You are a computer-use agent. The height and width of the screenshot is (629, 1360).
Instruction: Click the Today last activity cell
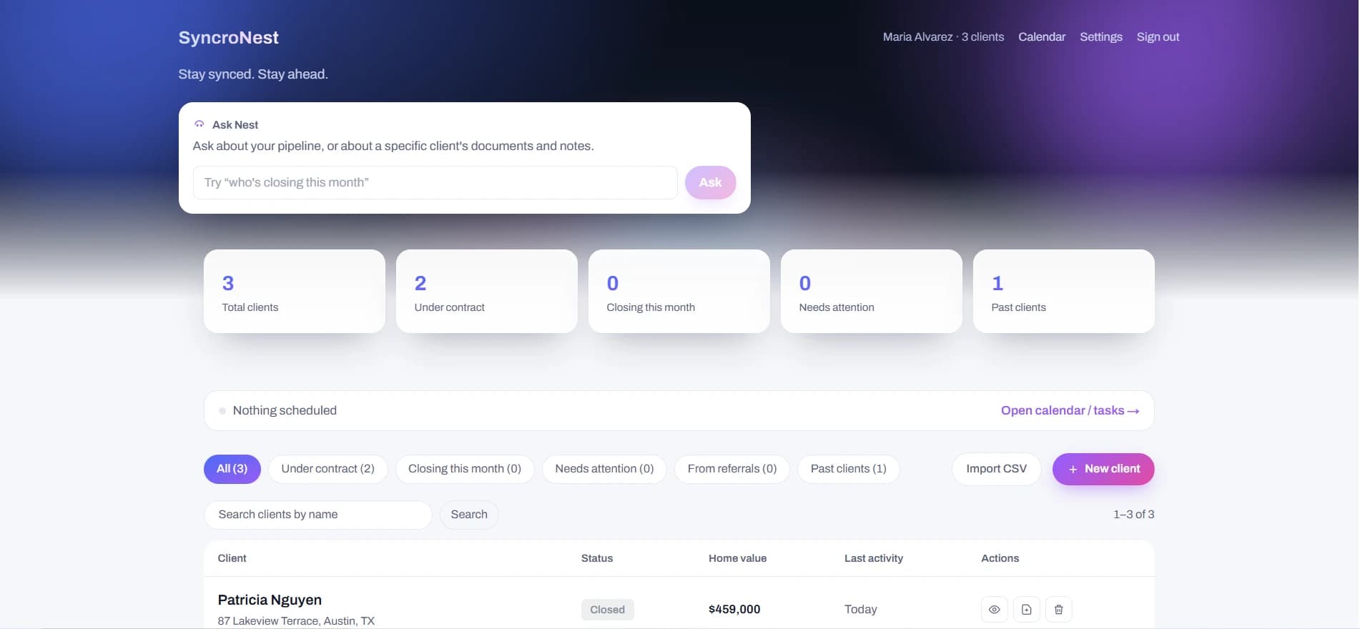point(860,610)
